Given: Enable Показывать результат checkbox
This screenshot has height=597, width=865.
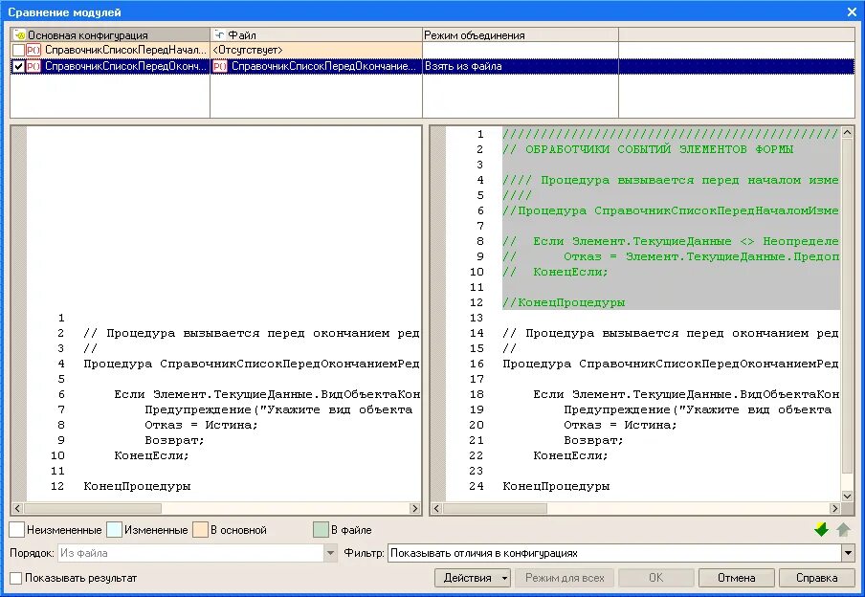Looking at the screenshot, I should click(x=16, y=578).
